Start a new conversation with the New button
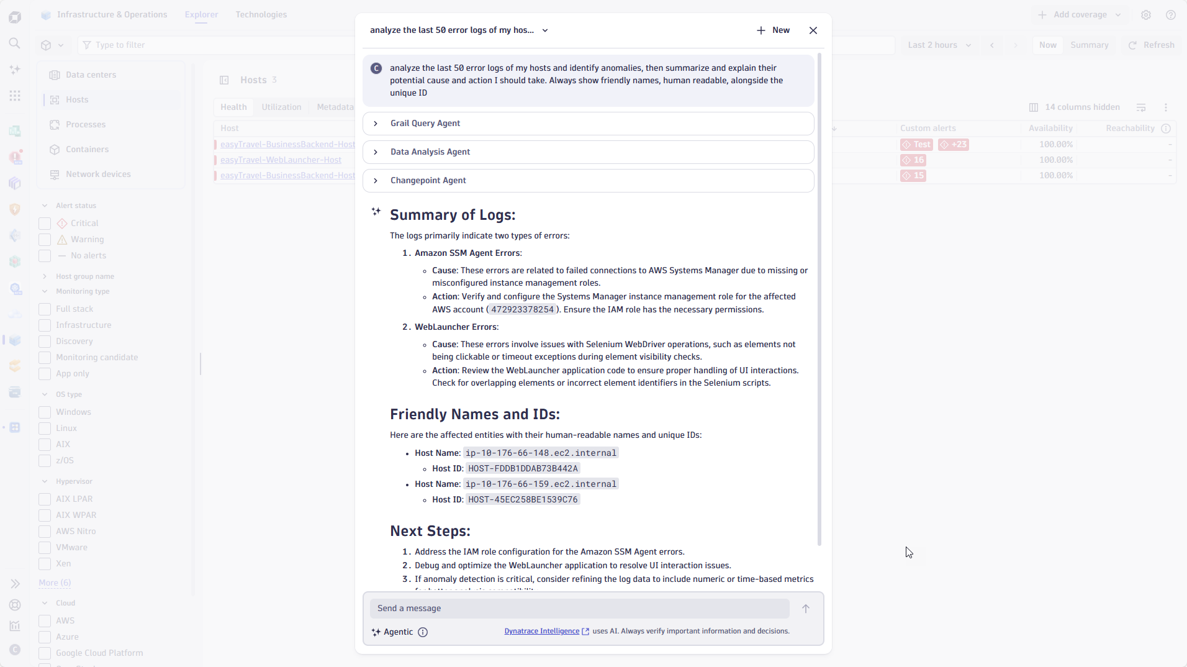Screen dimensions: 1187x667 pos(773,30)
